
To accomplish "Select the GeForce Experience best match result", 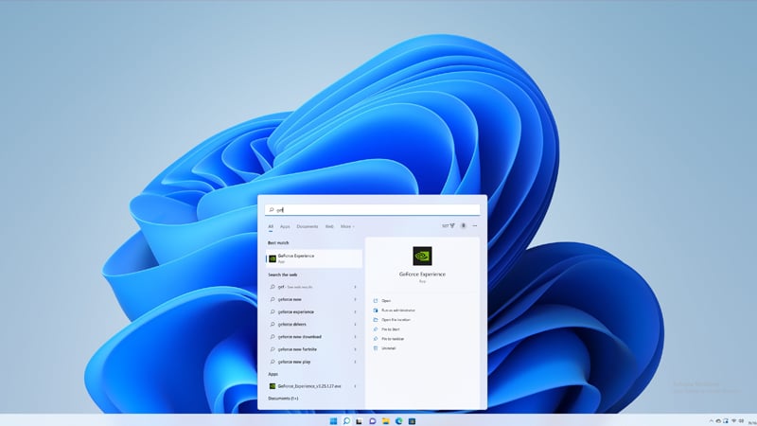I will (x=313, y=257).
